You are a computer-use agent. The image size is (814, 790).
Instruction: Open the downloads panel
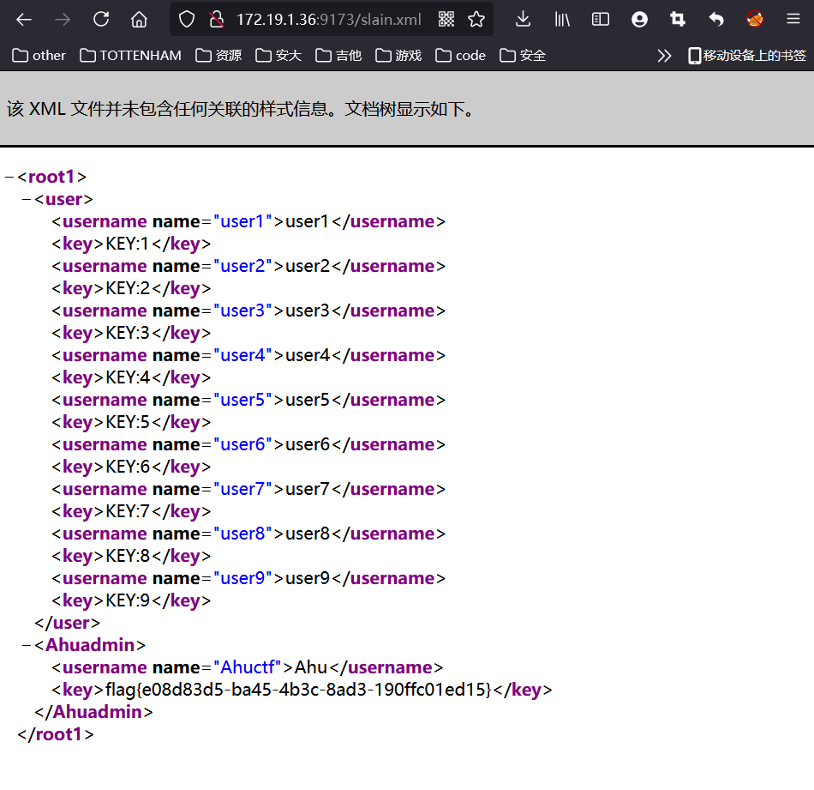523,20
